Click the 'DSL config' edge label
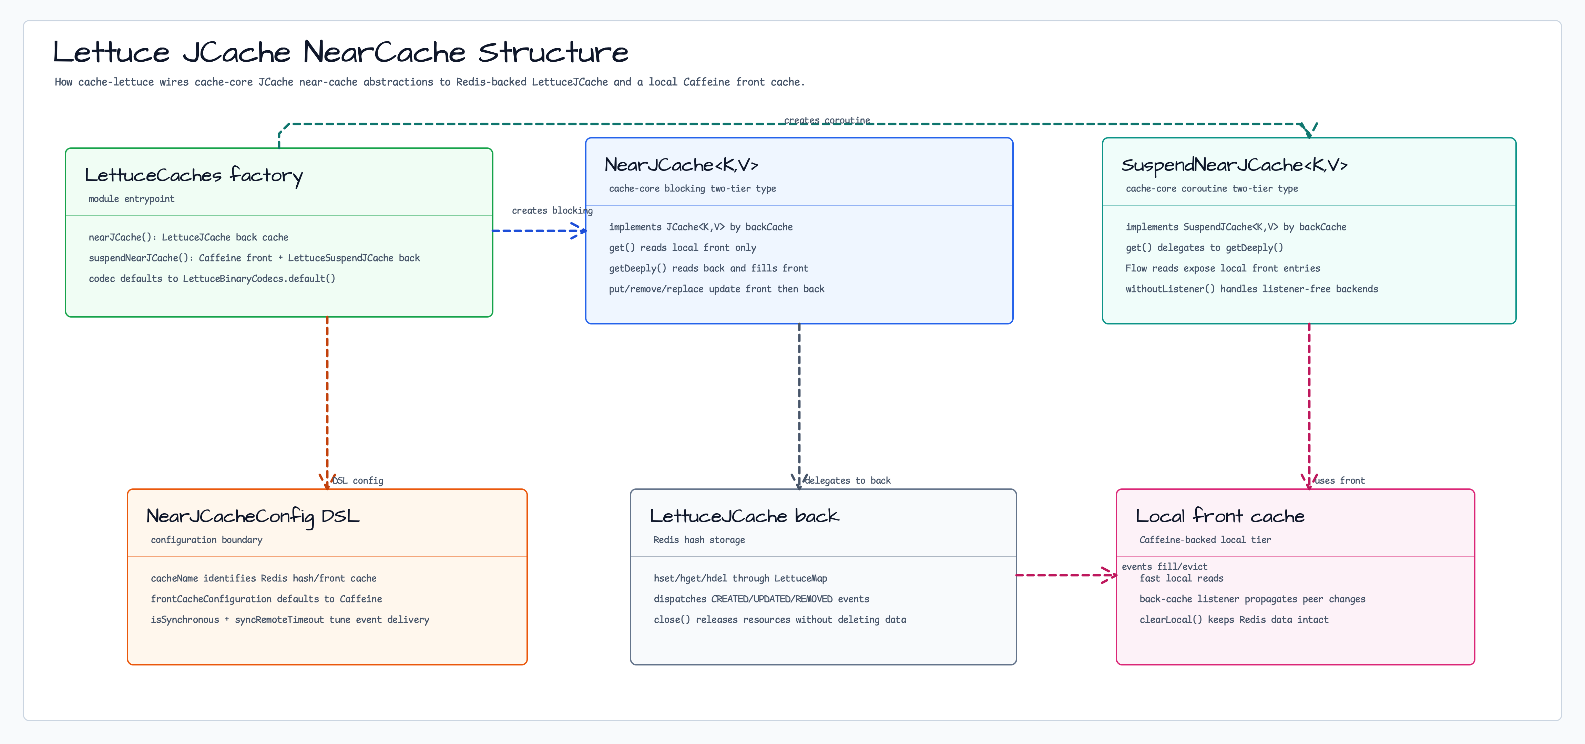The image size is (1585, 744). tap(358, 481)
